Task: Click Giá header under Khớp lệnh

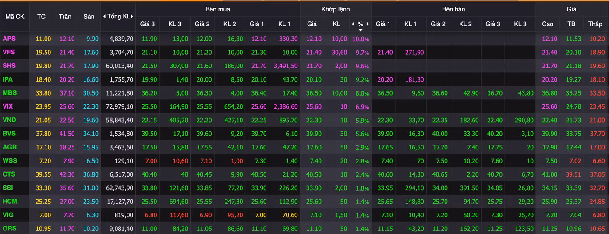Action: click(312, 24)
